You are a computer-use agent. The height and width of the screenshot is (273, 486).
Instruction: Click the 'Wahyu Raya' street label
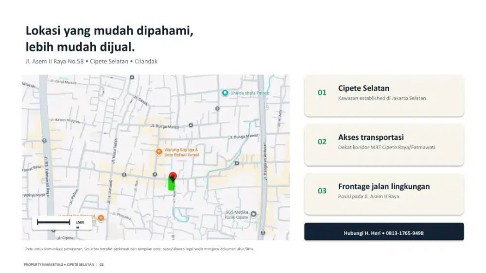click(x=35, y=195)
